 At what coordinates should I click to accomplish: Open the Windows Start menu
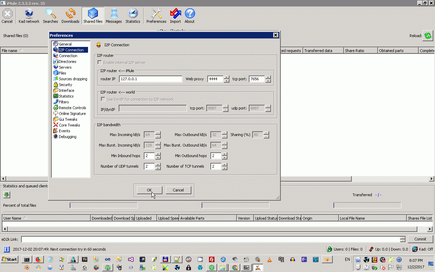[x=10, y=259]
